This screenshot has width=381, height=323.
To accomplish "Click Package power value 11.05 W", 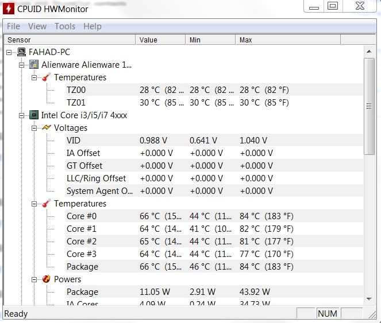I will 155,291.
